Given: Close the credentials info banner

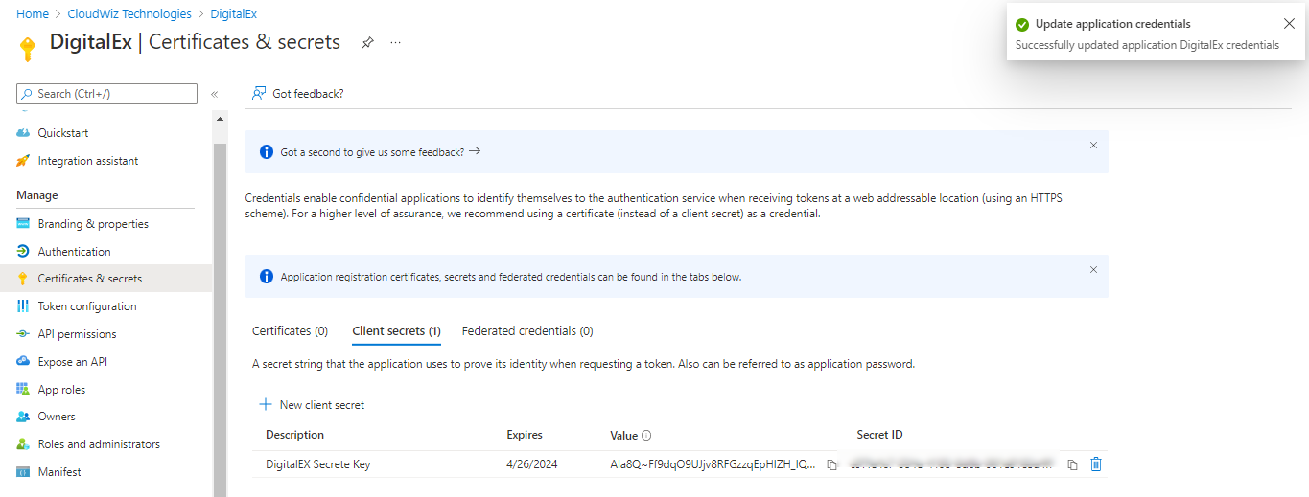Looking at the screenshot, I should pos(1093,270).
